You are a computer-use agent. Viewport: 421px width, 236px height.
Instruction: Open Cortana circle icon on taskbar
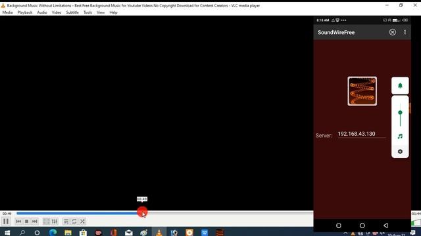click(x=37, y=233)
